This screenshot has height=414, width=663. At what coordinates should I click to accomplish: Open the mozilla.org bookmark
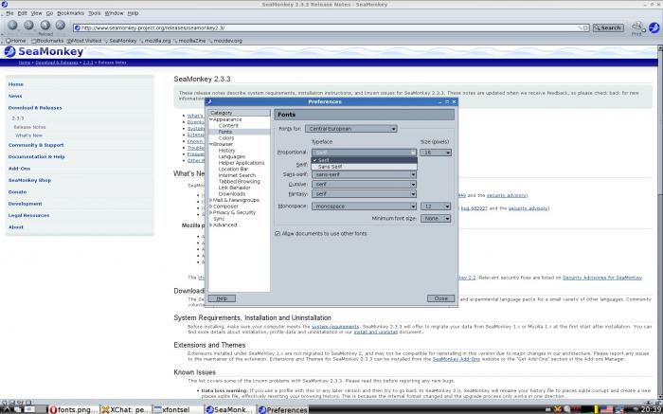(x=154, y=41)
